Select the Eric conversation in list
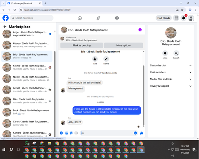 pos(27,56)
